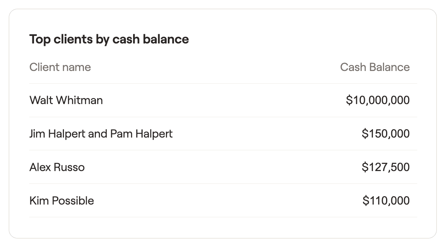Open the Kim Possible client name

click(x=62, y=201)
